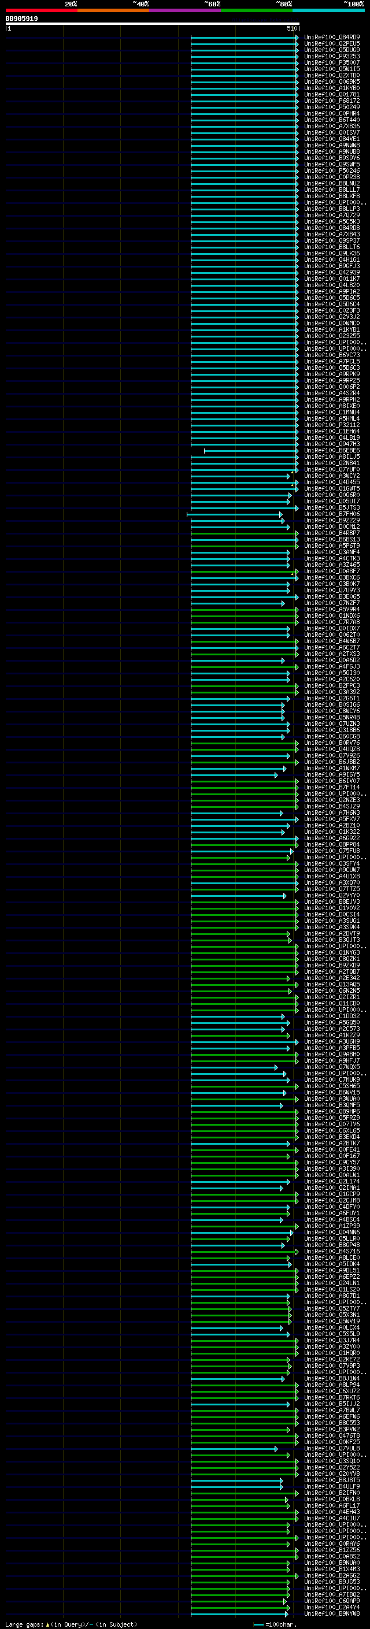
Task: Select hit UniRef100_Q84RD9
Action: (x=331, y=38)
